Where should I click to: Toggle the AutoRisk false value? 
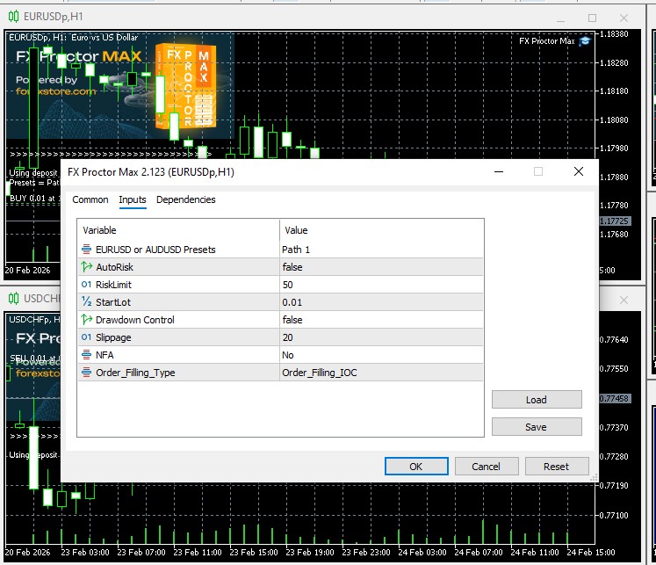[381, 267]
